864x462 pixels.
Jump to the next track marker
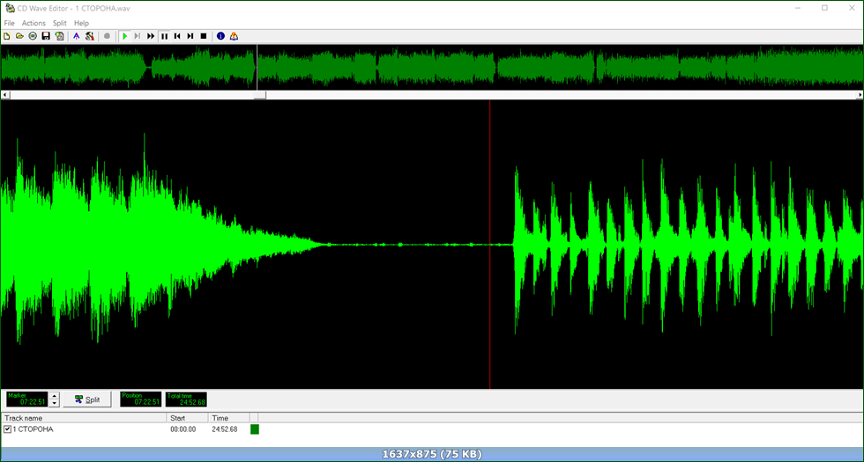190,36
